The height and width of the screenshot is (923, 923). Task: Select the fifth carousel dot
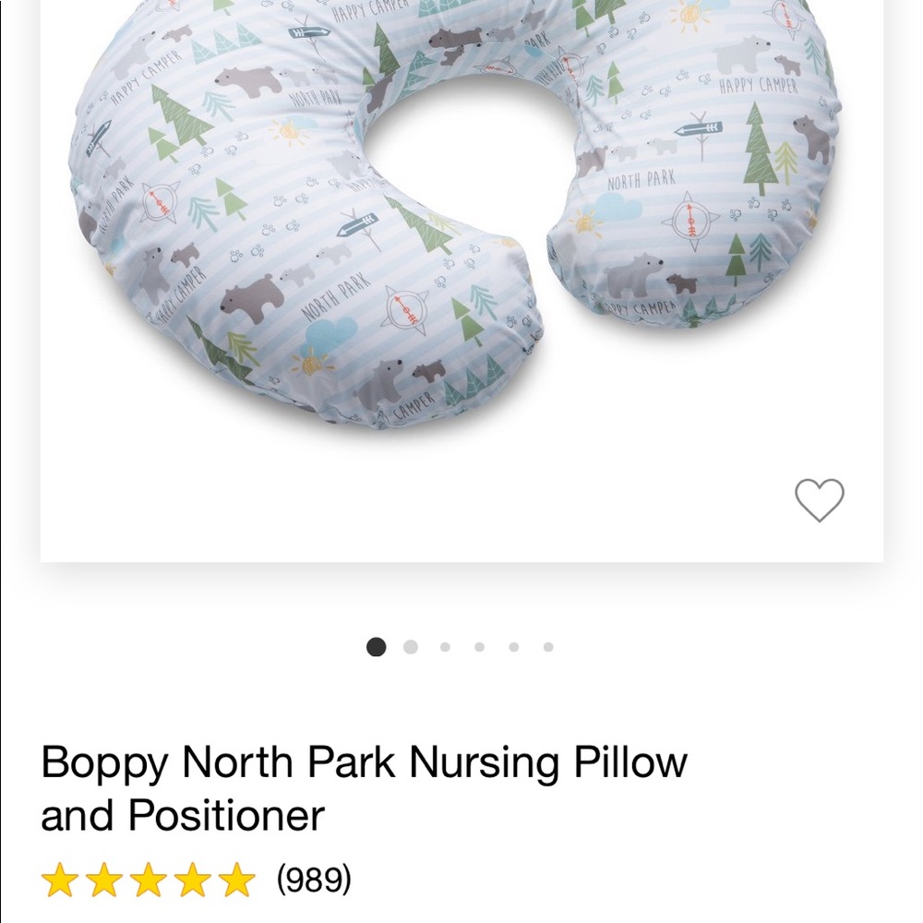(x=512, y=647)
